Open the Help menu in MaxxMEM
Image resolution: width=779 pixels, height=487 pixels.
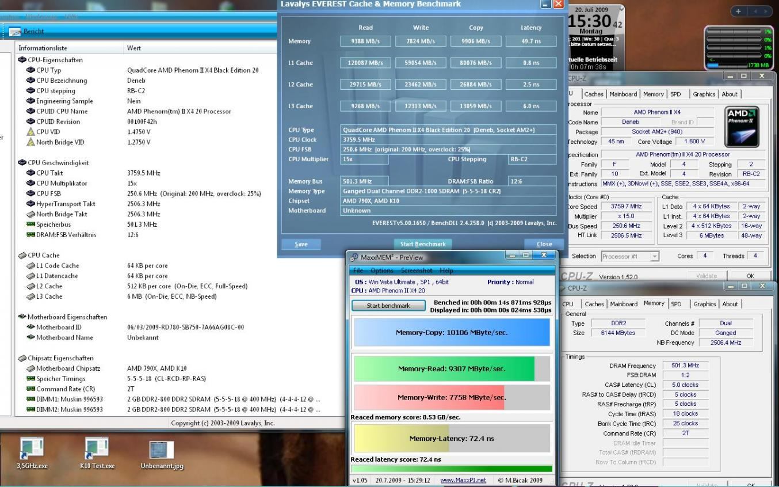tap(446, 271)
